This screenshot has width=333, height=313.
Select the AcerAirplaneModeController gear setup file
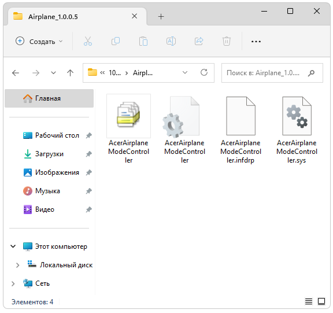[x=185, y=129]
